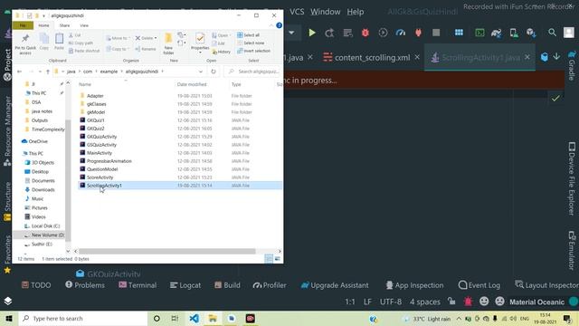Open Properties in Explorer ribbon
579x326 pixels.
click(200, 43)
